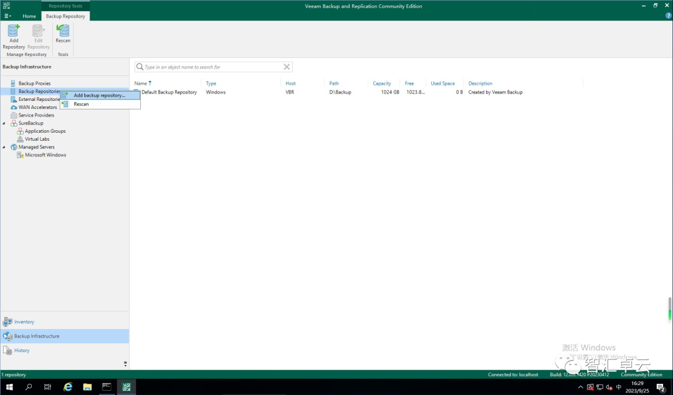Select Backup Proxies tree node

[x=34, y=83]
